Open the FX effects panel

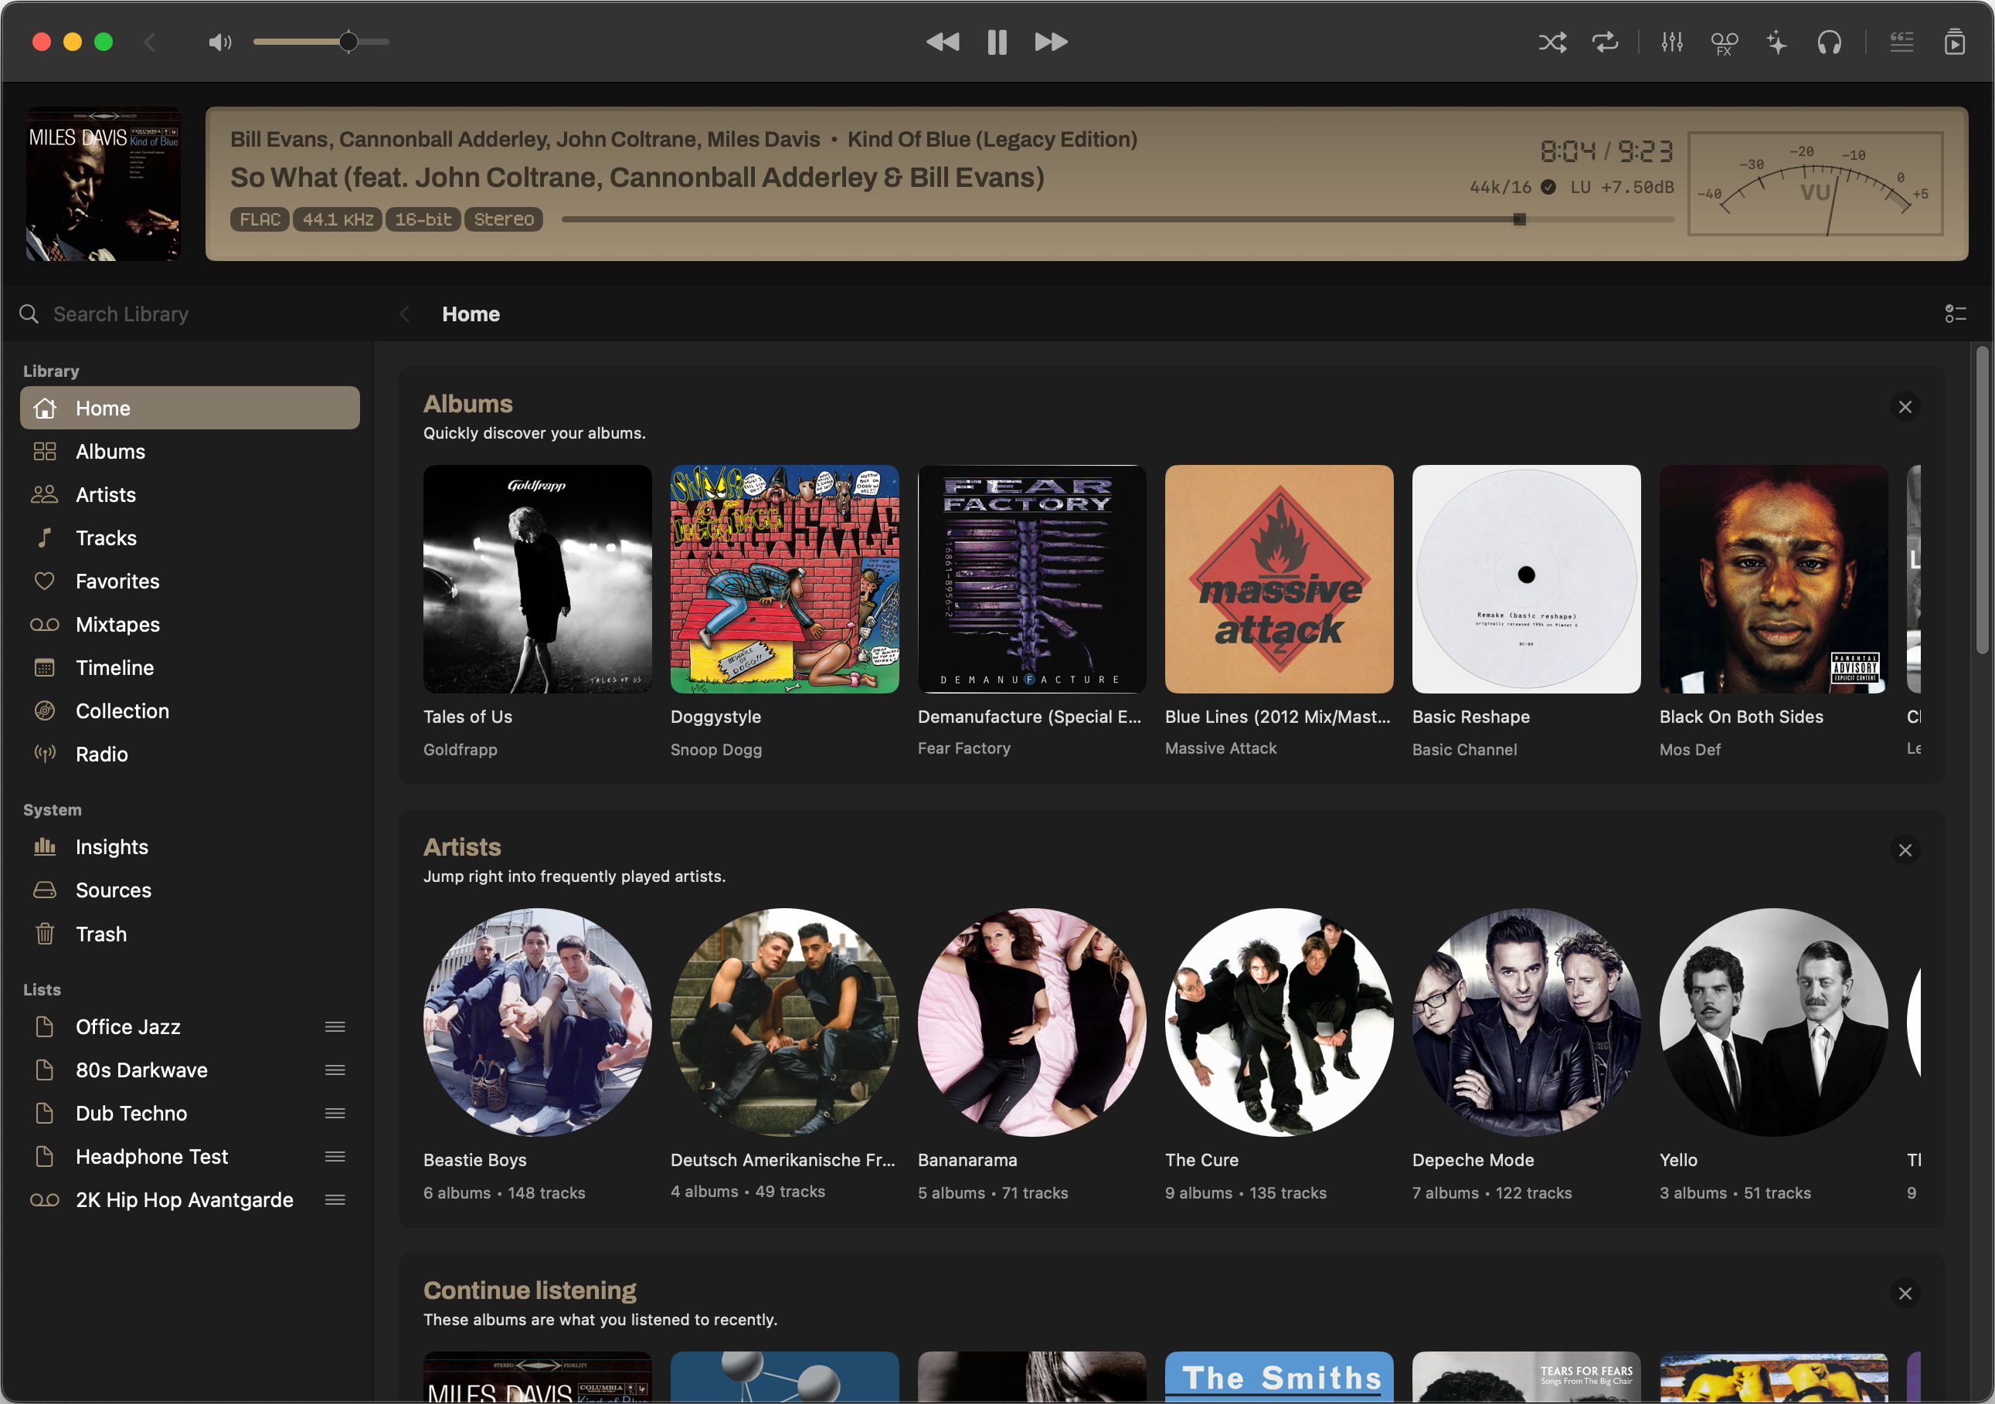[1724, 42]
